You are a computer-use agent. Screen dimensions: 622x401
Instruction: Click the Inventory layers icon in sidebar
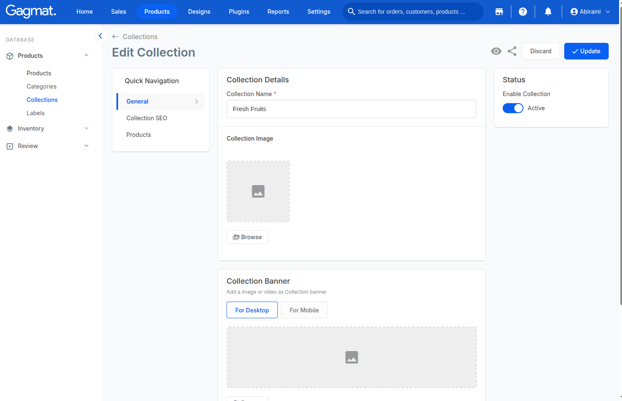[10, 129]
